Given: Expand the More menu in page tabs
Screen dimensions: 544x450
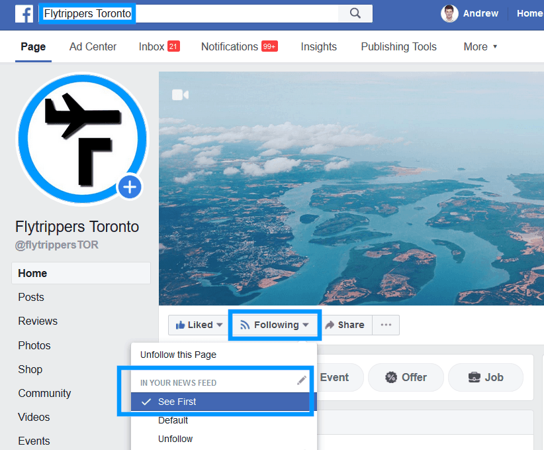Looking at the screenshot, I should (480, 46).
